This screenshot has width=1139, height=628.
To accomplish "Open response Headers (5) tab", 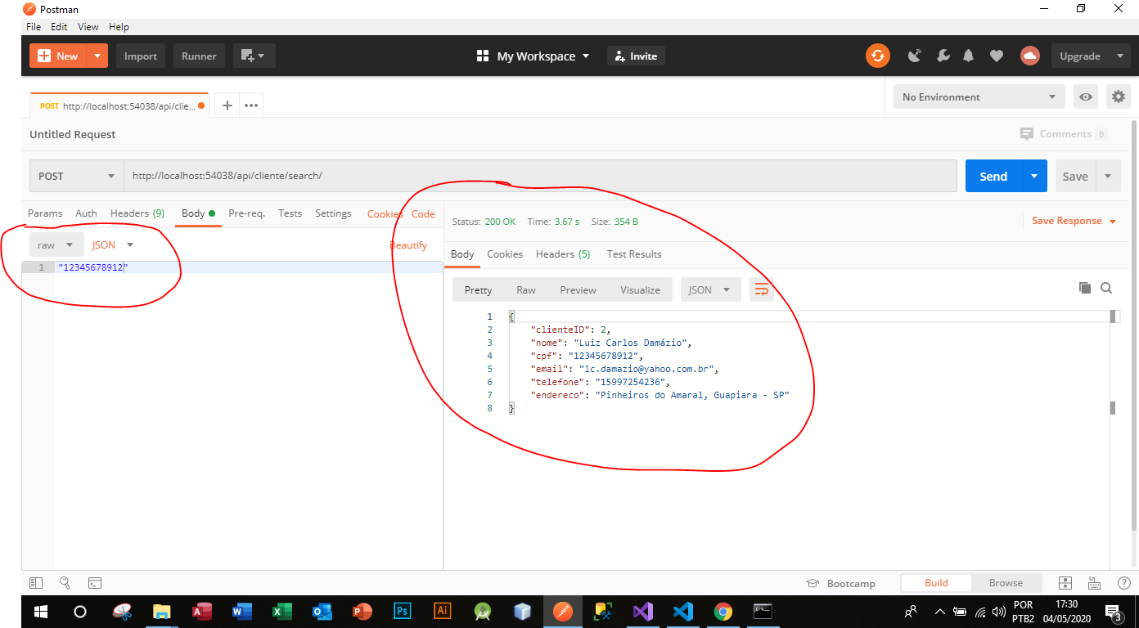I will 563,253.
